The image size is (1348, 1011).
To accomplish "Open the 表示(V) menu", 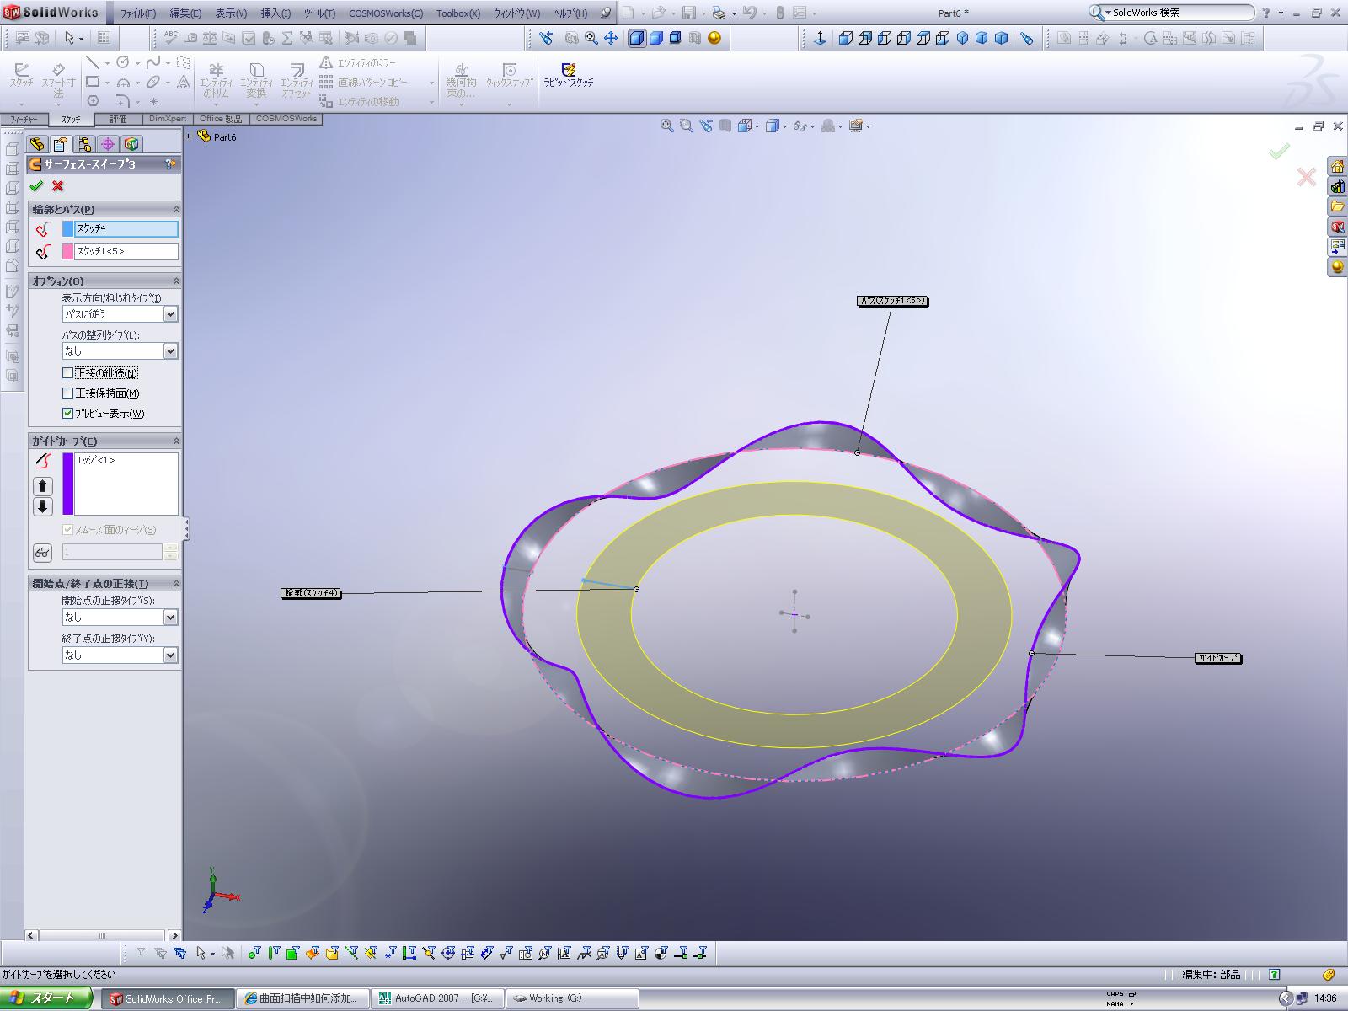I will coord(231,13).
